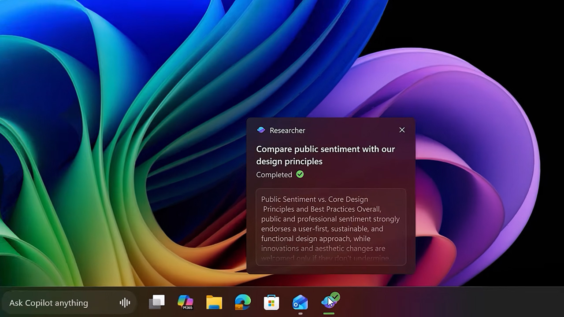Click the Completed status label
This screenshot has width=564, height=317.
274,175
